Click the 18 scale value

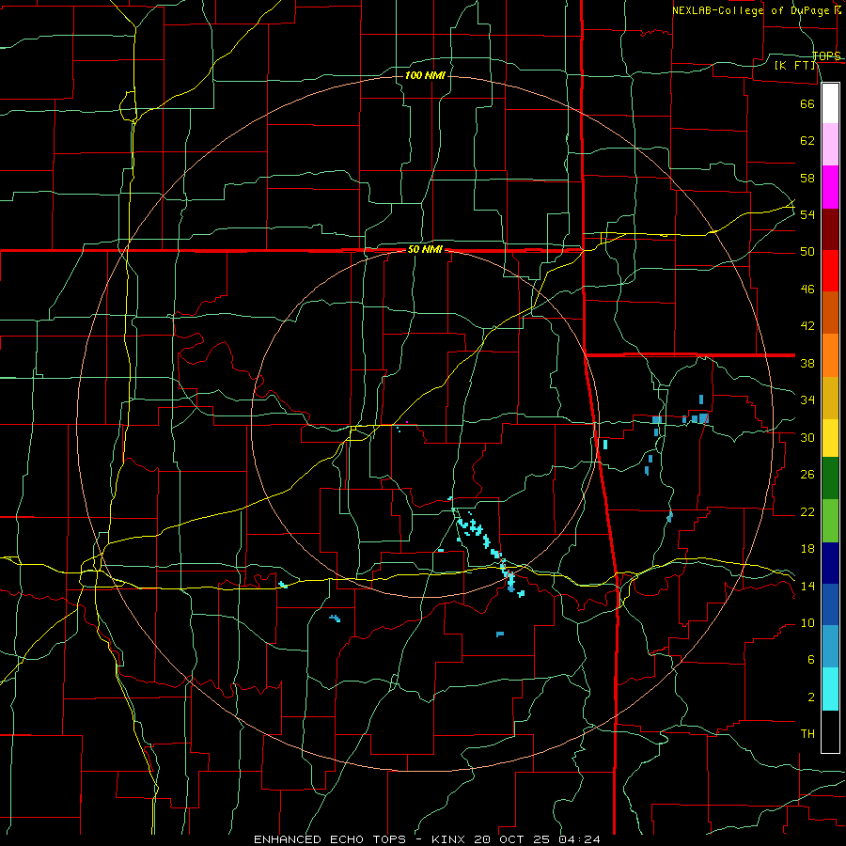[807, 549]
